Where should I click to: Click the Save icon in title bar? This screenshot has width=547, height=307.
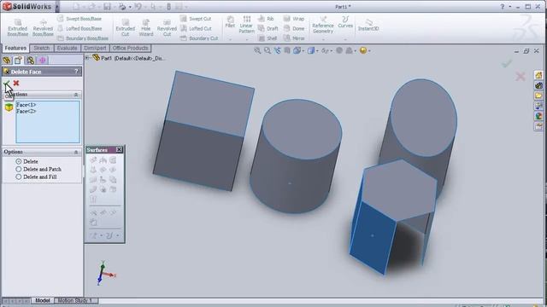pos(107,7)
